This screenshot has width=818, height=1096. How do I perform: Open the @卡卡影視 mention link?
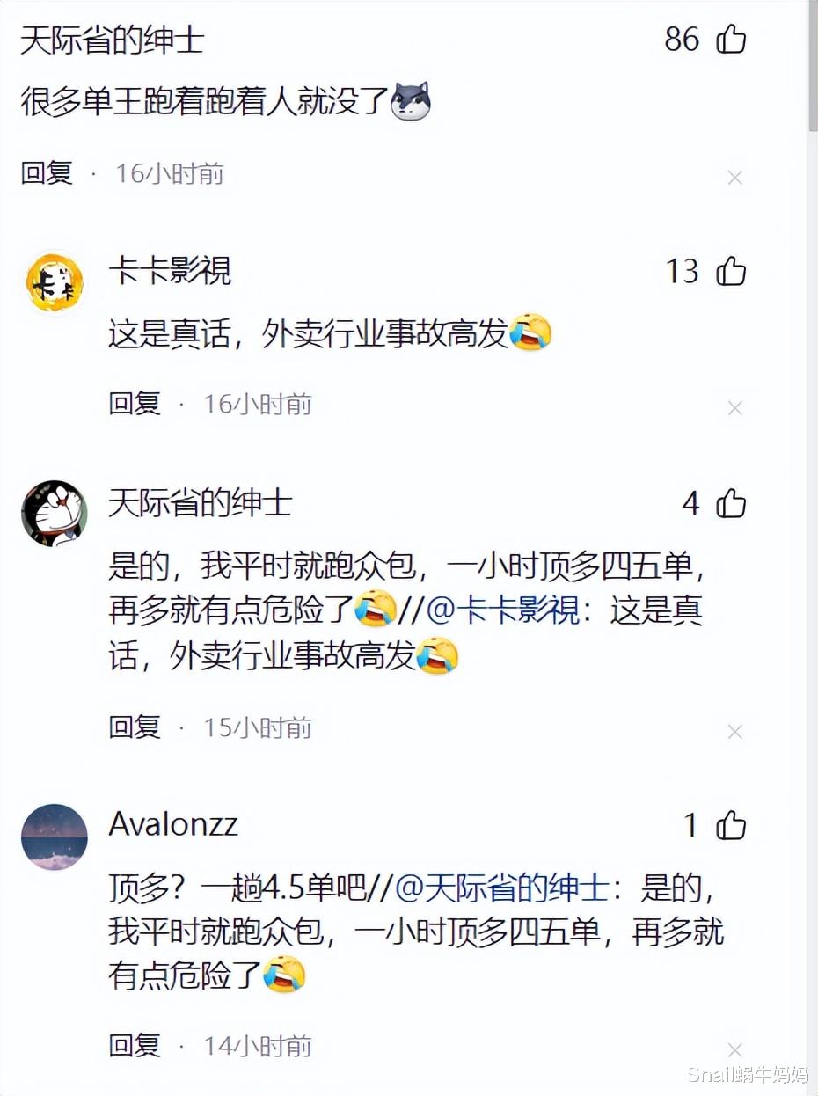click(x=503, y=610)
